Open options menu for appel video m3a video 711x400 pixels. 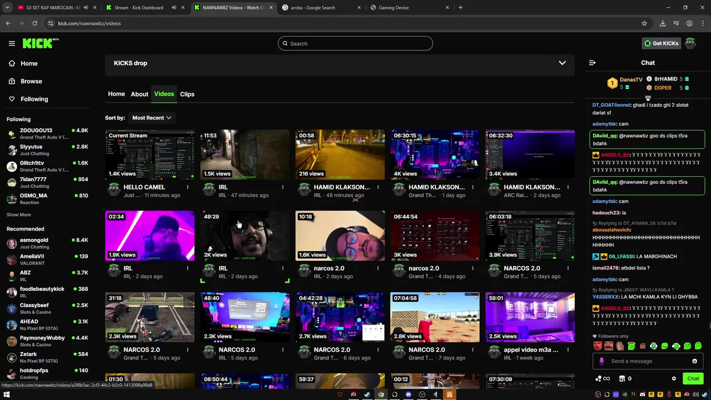coord(568,350)
